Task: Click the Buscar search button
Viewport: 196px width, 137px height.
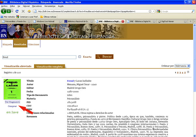Action: tap(105, 57)
